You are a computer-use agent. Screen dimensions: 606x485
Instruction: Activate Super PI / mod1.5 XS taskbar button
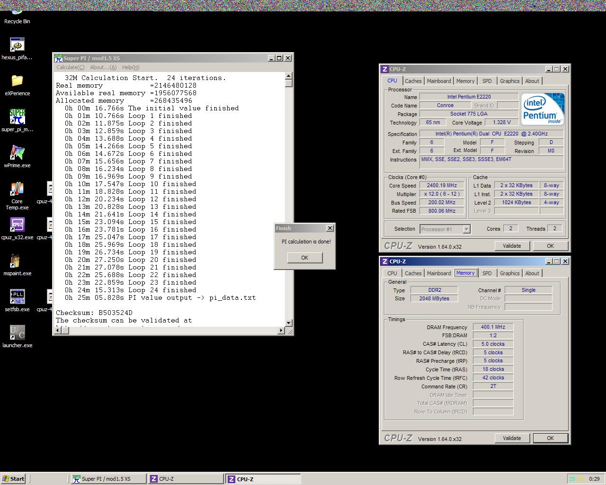108,479
